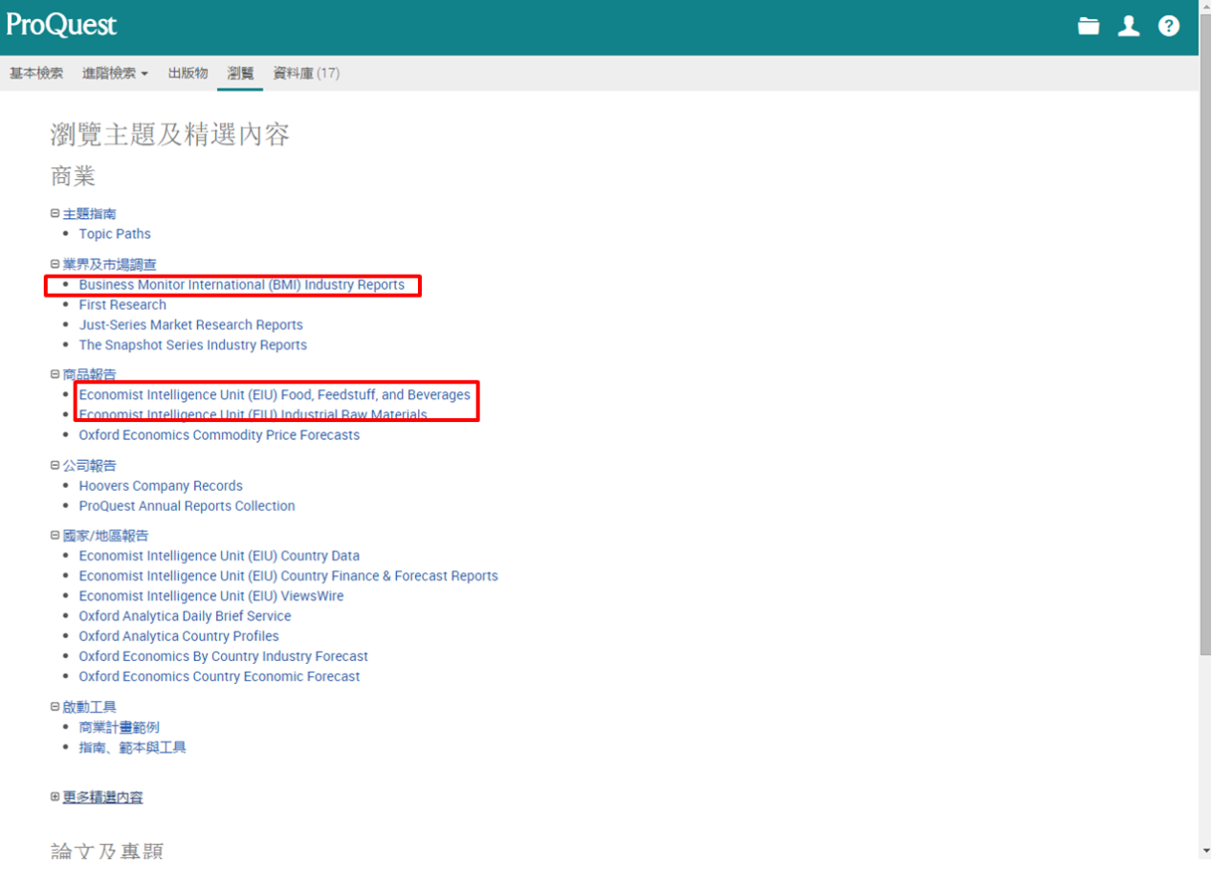Click the scrollbar up arrow
The image size is (1212, 885).
tap(1205, 8)
